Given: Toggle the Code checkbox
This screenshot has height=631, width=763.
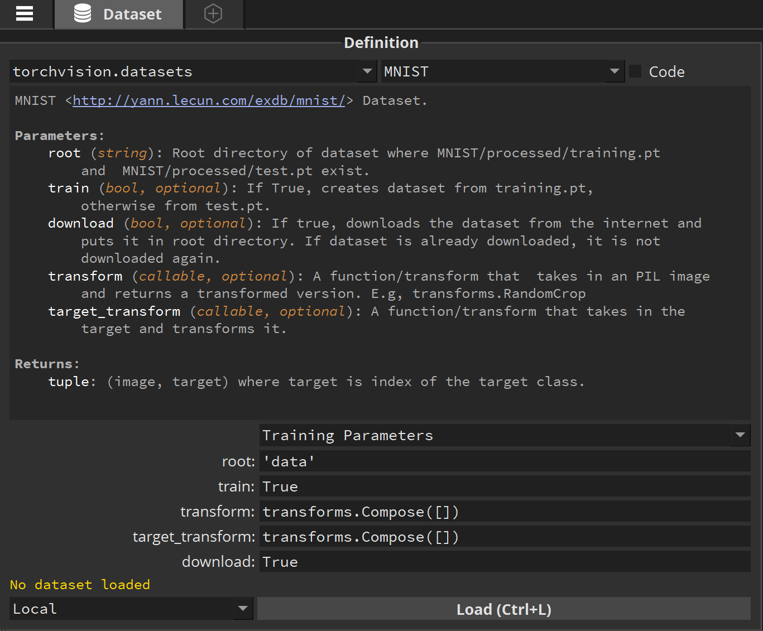Looking at the screenshot, I should click(x=635, y=71).
